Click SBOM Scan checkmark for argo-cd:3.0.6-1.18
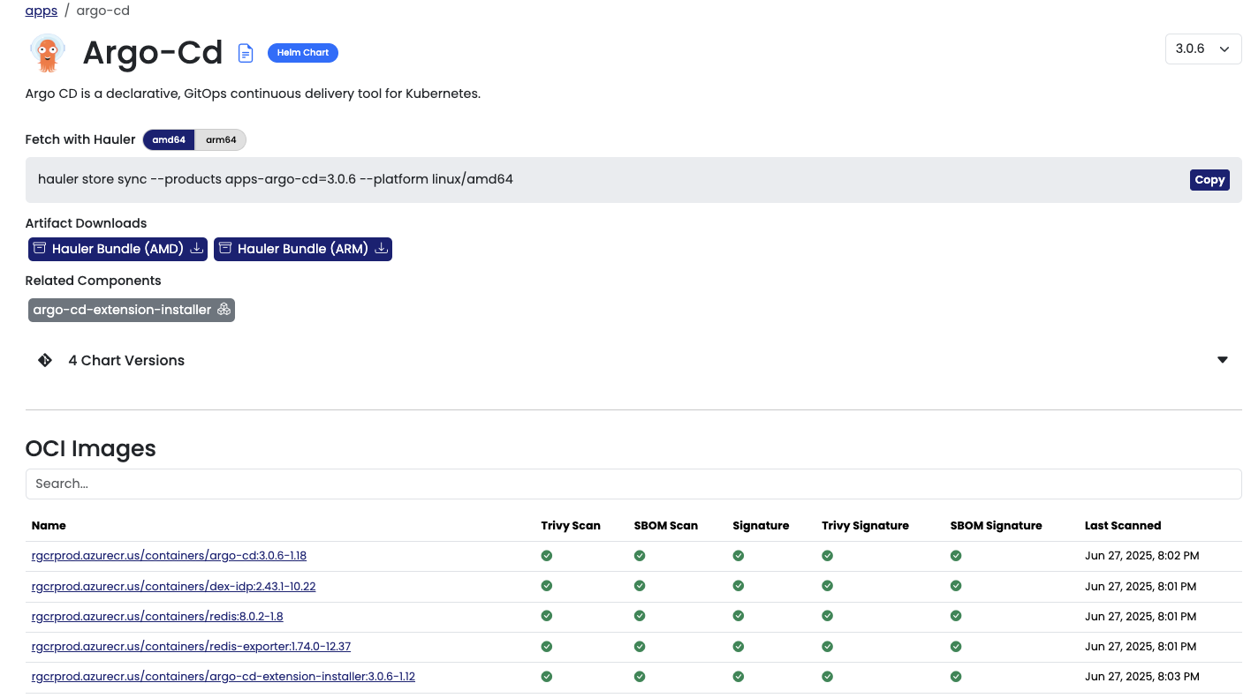 pos(640,556)
